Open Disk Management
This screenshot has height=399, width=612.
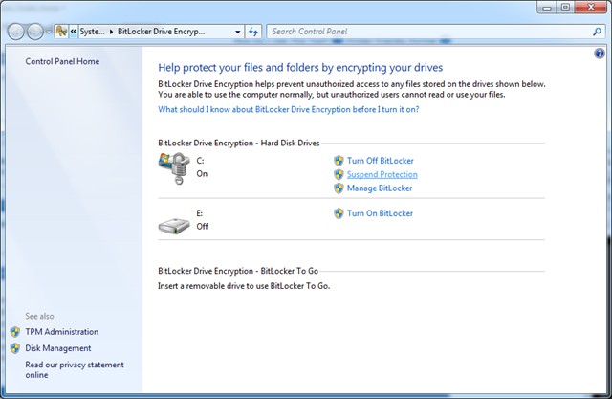tap(57, 348)
